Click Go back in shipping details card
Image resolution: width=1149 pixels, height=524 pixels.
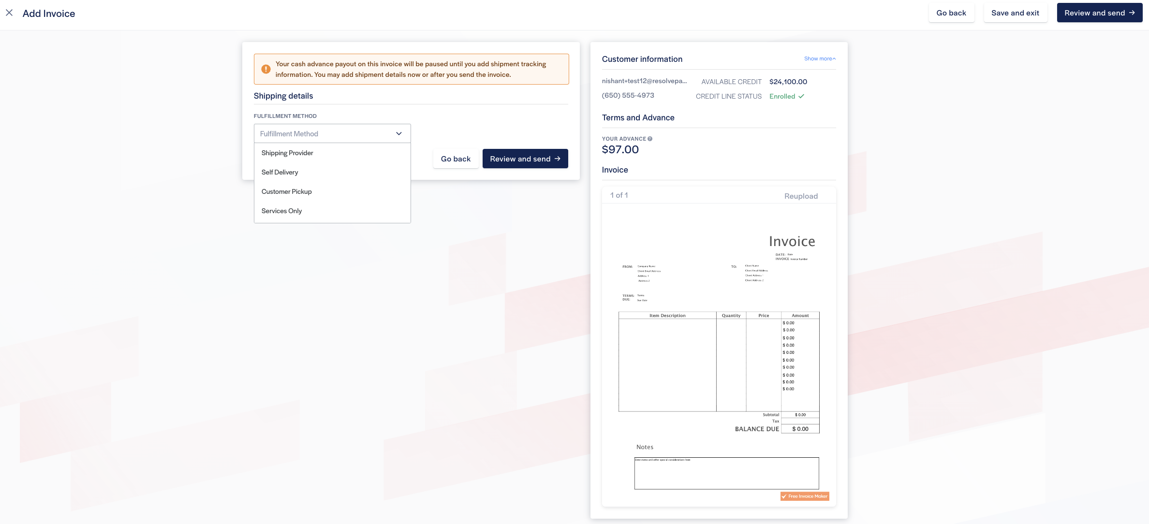[x=456, y=159]
